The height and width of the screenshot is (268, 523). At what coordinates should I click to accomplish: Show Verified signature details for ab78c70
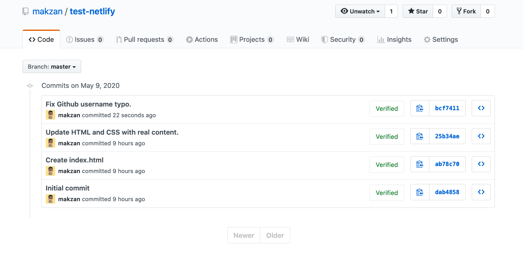pos(387,165)
